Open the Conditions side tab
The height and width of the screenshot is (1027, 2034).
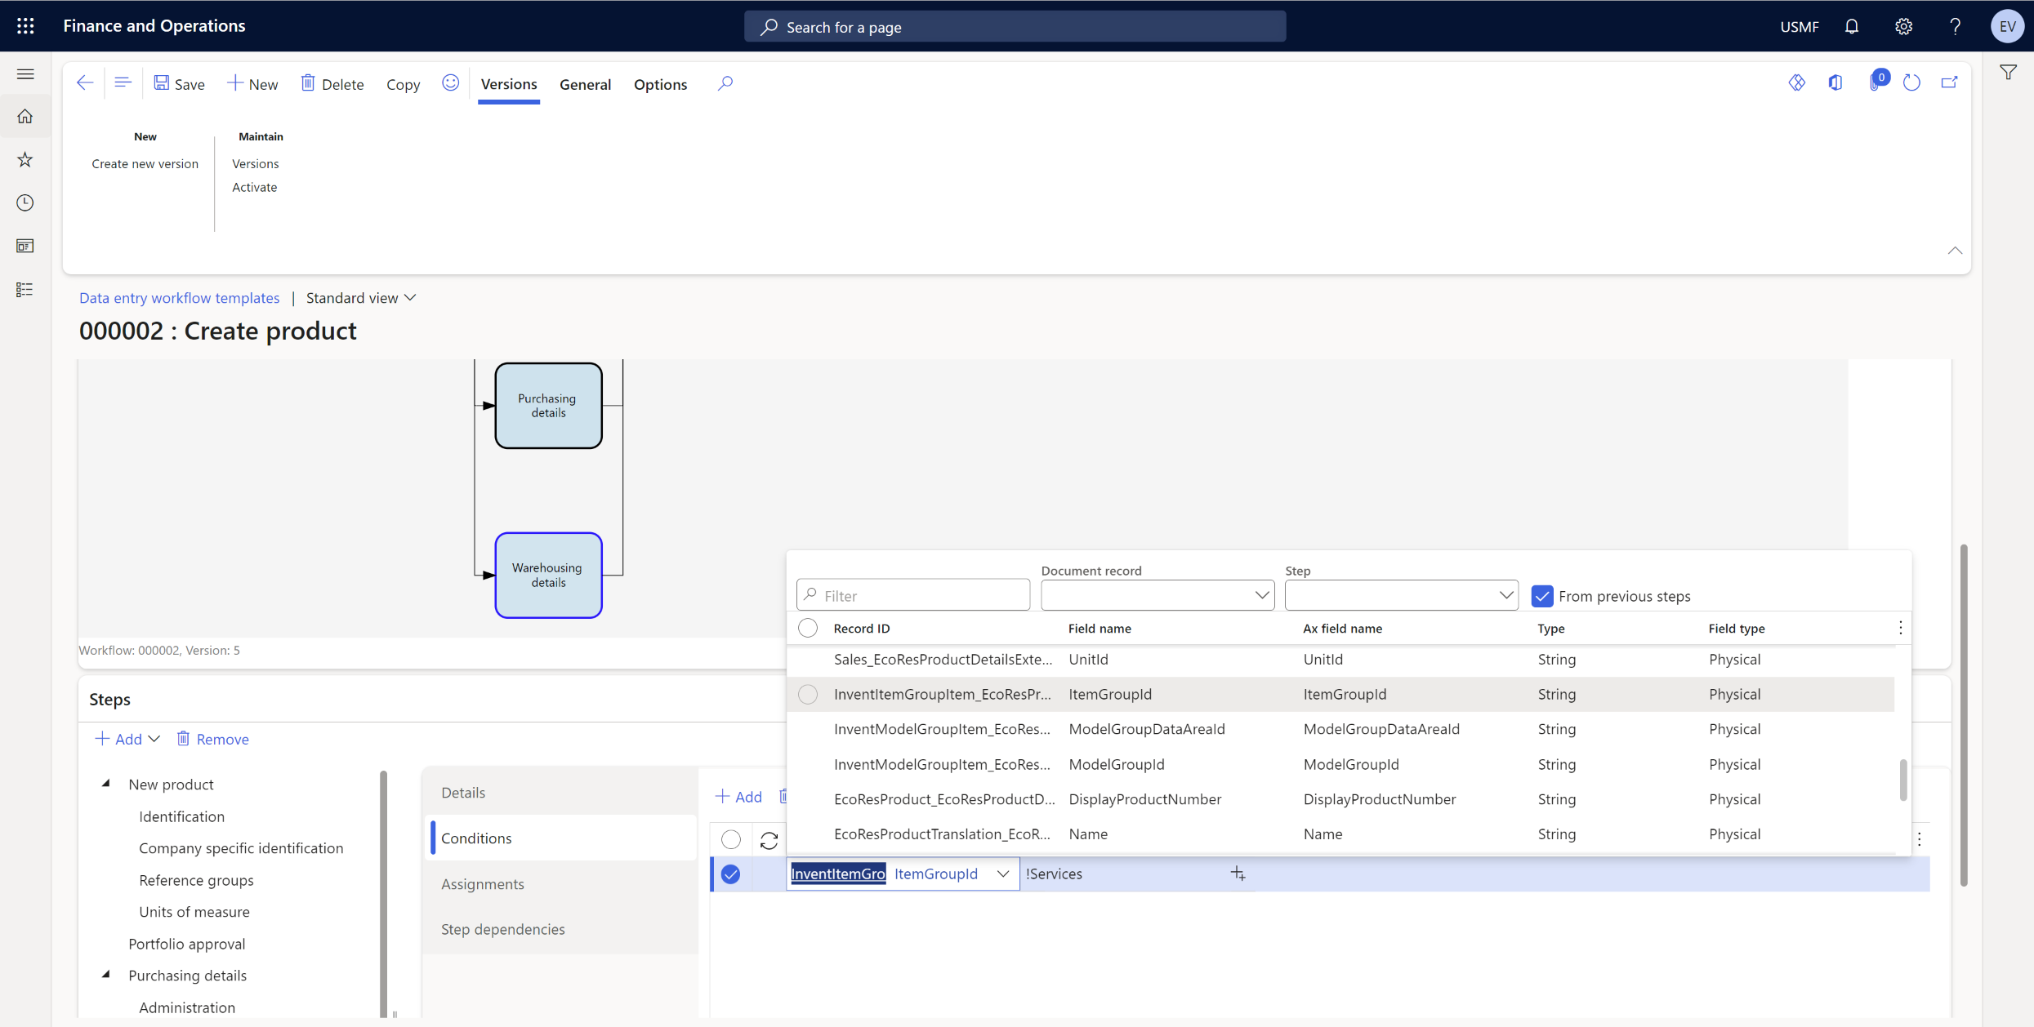[562, 838]
